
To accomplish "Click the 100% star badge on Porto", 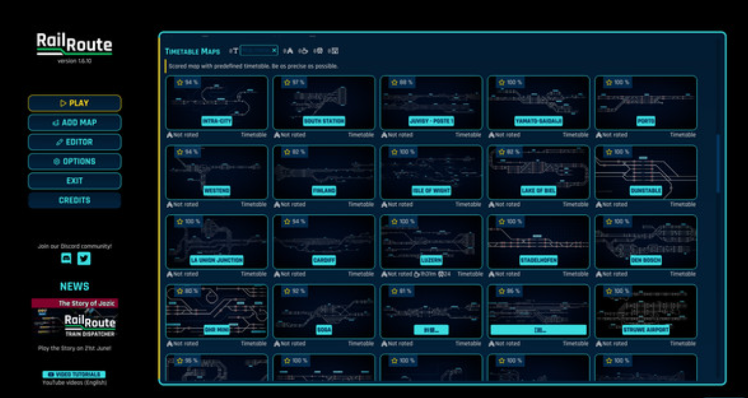I will pyautogui.click(x=618, y=82).
